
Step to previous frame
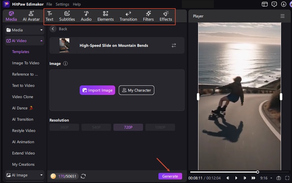(x=228, y=178)
